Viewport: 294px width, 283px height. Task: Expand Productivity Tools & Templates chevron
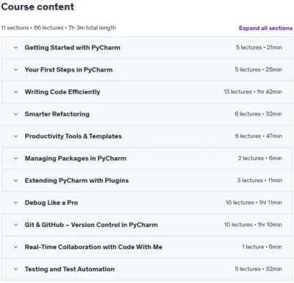[x=15, y=136]
